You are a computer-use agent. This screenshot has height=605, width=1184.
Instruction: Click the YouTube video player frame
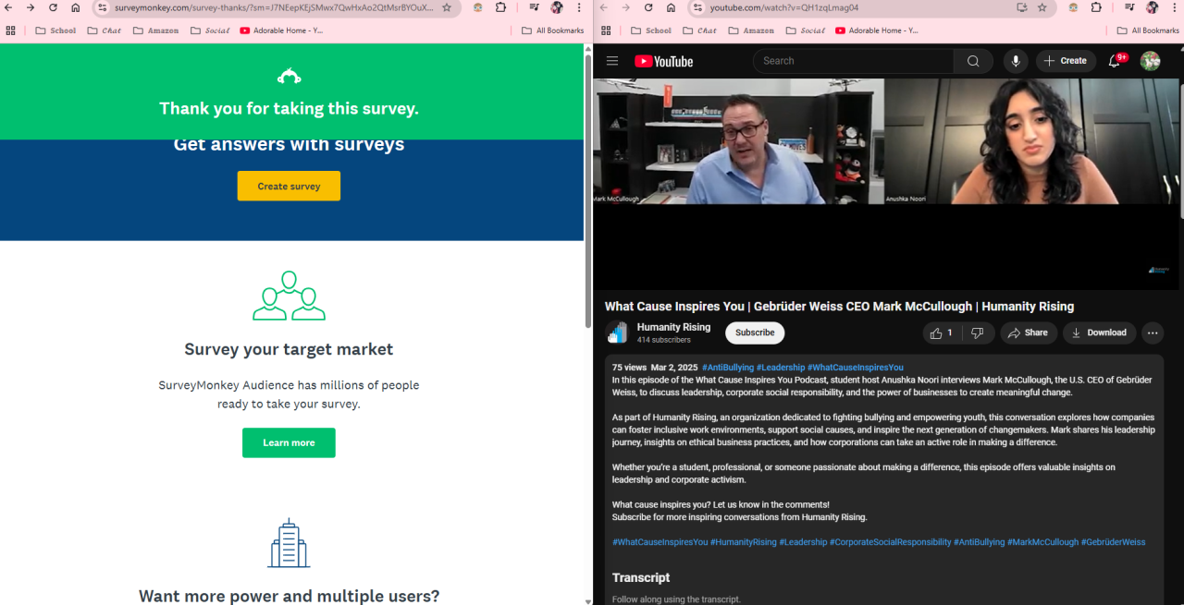click(885, 184)
